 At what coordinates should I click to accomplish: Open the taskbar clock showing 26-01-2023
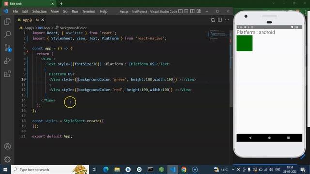tap(290, 170)
